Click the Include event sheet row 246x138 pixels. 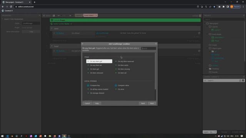point(125,20)
